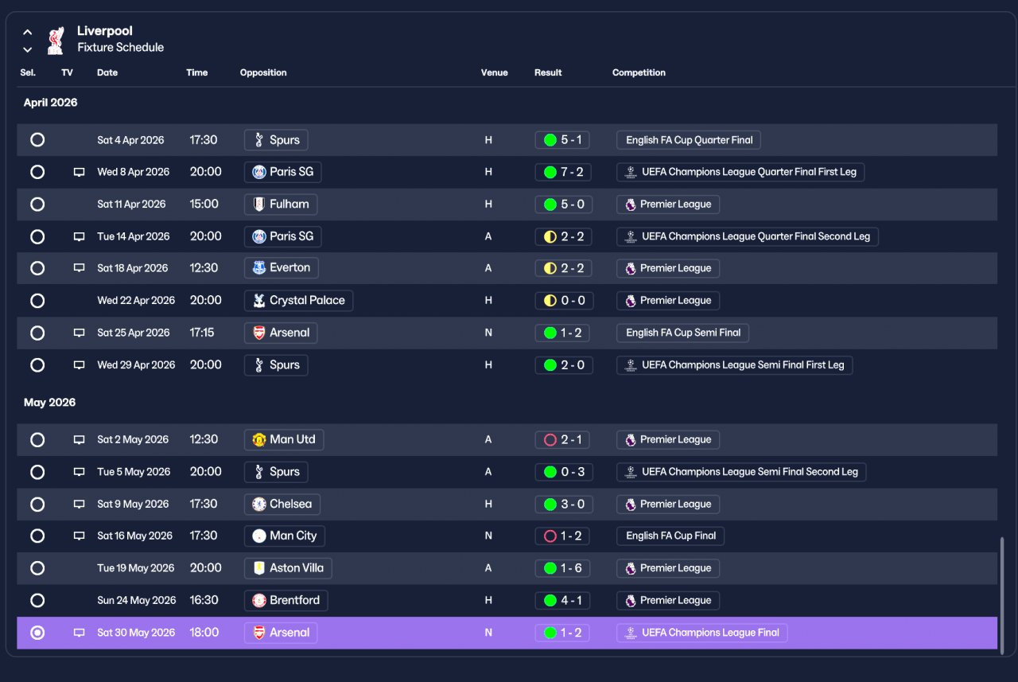The height and width of the screenshot is (682, 1018).
Task: Open Premier League tag on Fulham row
Action: [668, 205]
